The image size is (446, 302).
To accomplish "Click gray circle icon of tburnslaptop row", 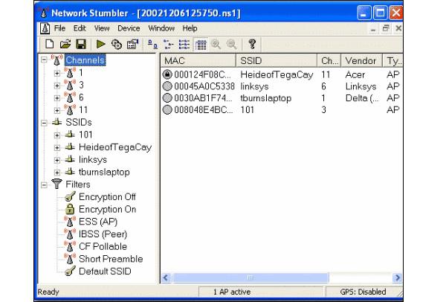I will pos(167,98).
